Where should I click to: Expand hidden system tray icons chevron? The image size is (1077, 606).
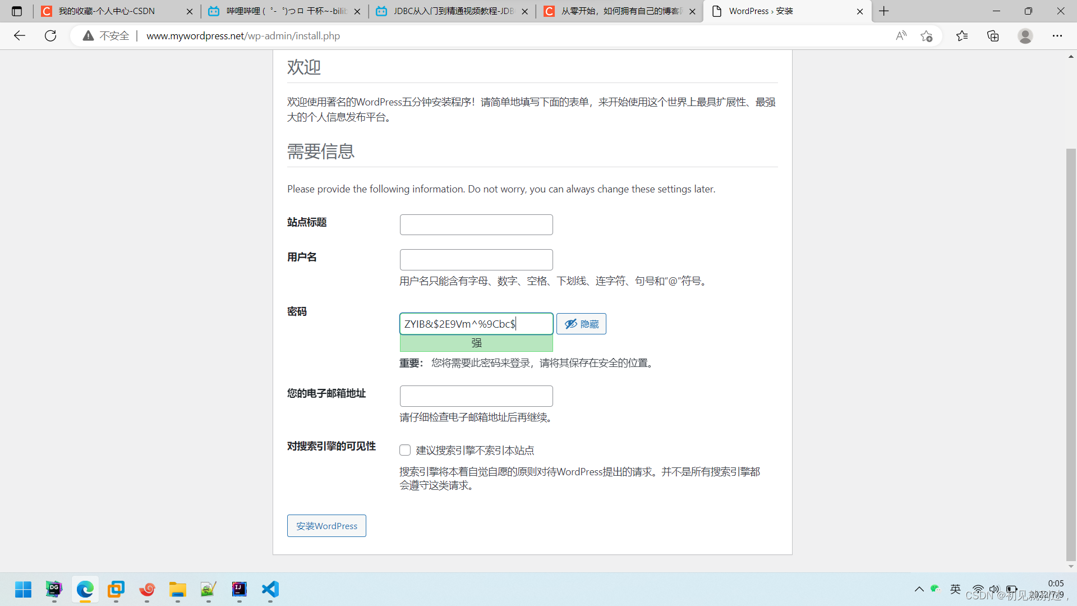(919, 589)
